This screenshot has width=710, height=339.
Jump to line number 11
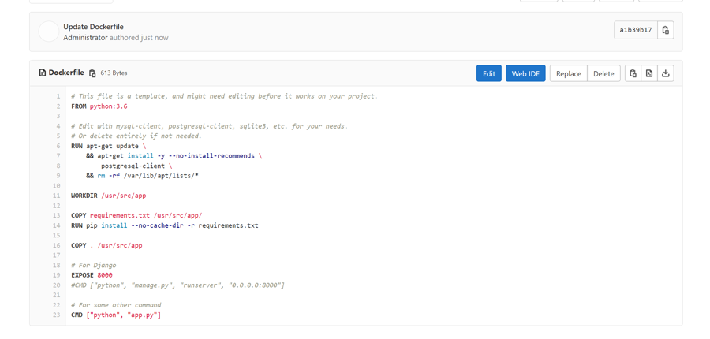(57, 196)
